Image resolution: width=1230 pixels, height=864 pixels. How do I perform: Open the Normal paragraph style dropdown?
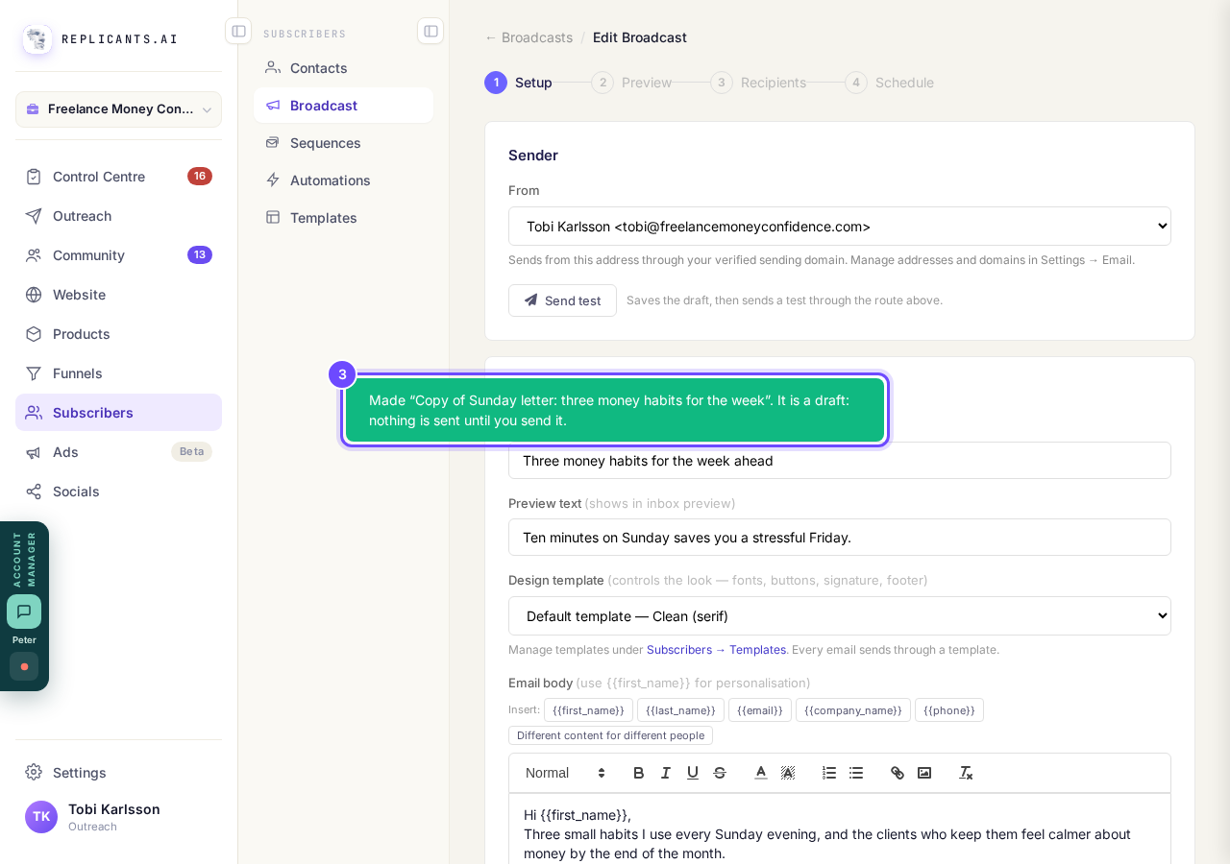pos(566,773)
